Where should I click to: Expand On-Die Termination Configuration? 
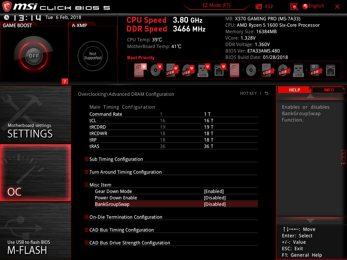86,217
